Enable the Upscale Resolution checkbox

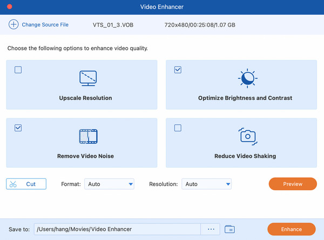point(18,70)
